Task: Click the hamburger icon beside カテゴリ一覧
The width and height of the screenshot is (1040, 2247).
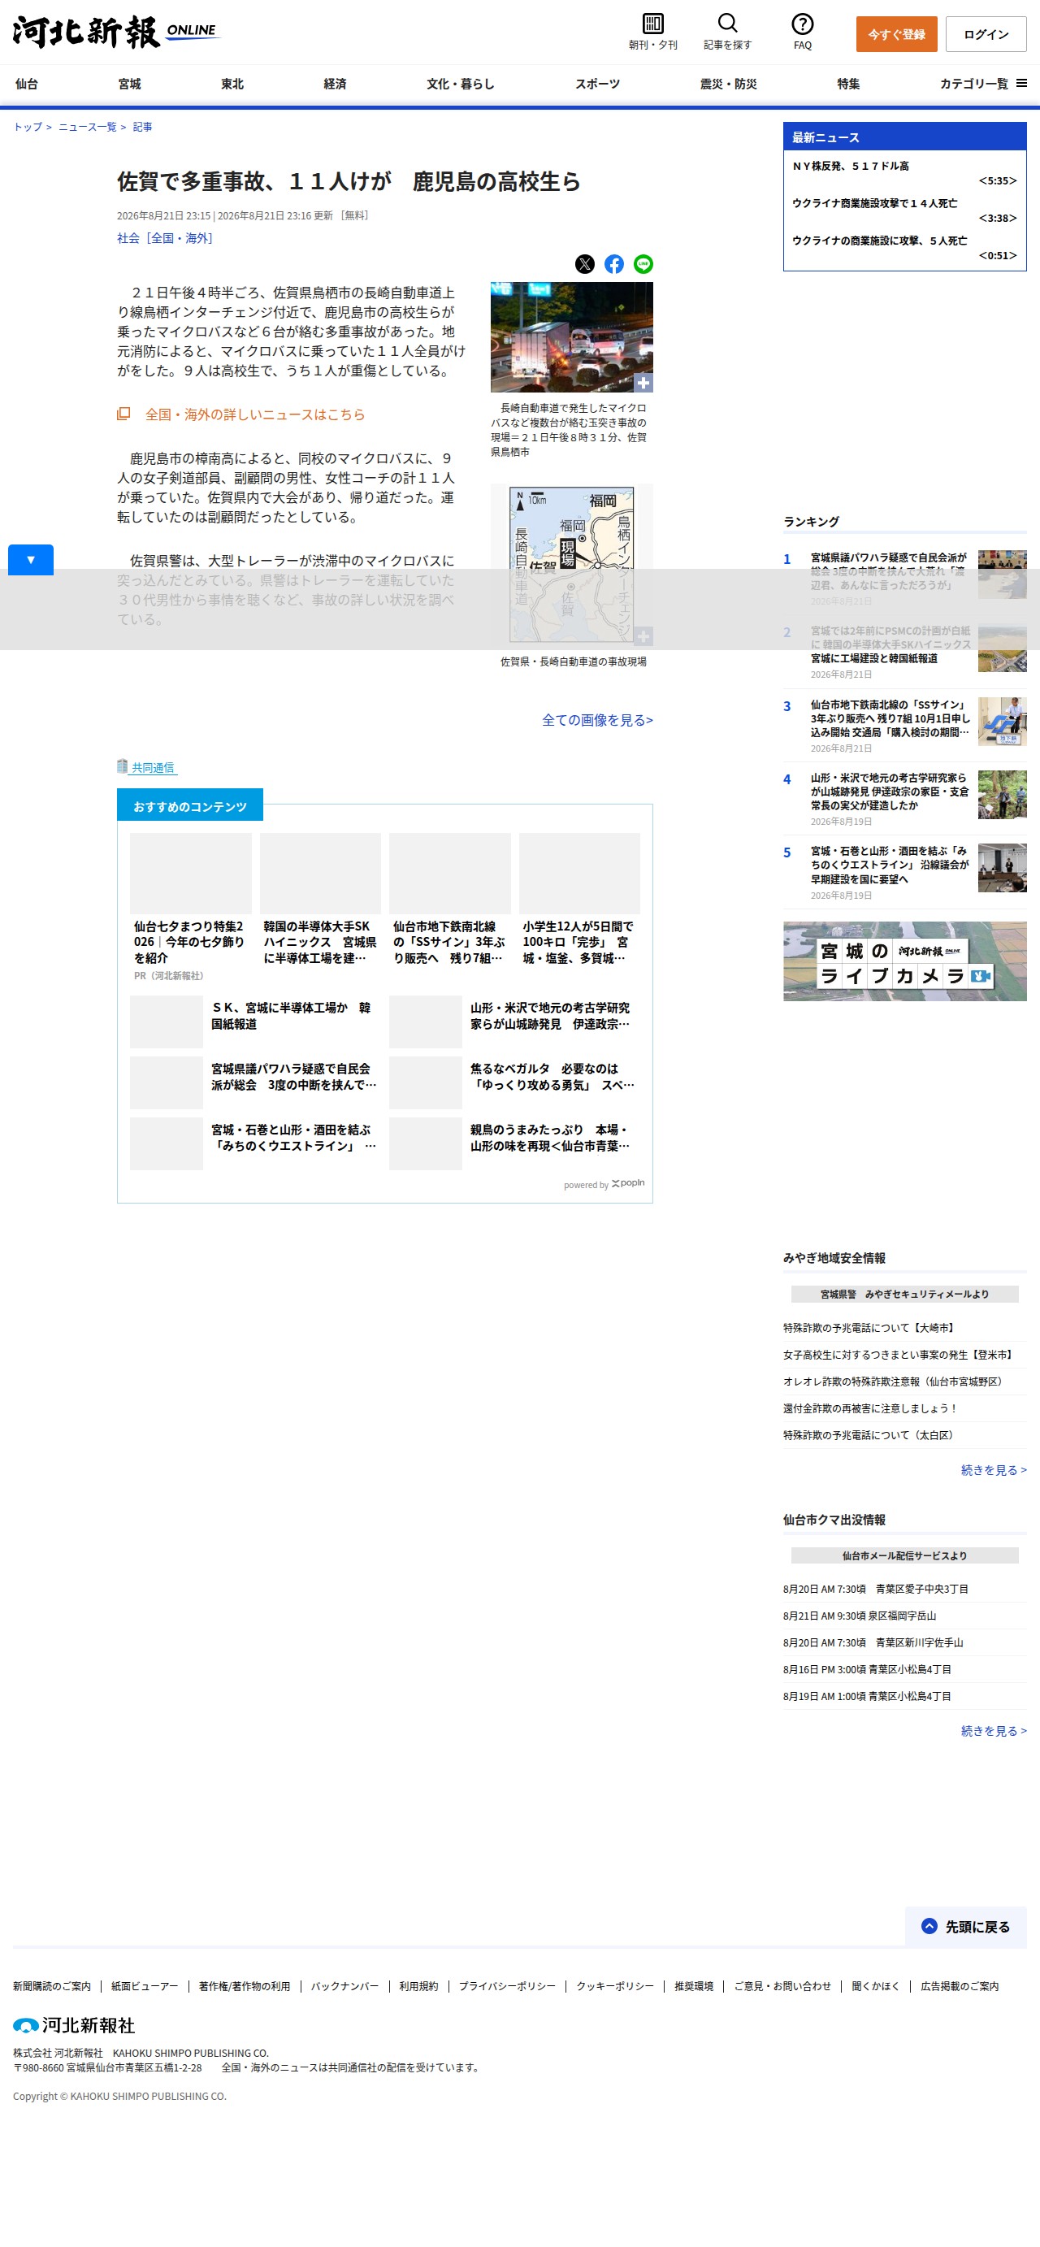Action: pyautogui.click(x=1020, y=83)
